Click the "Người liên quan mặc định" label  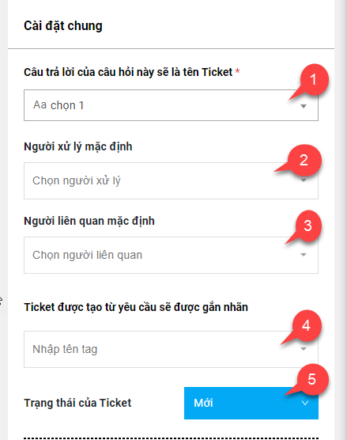click(x=89, y=221)
